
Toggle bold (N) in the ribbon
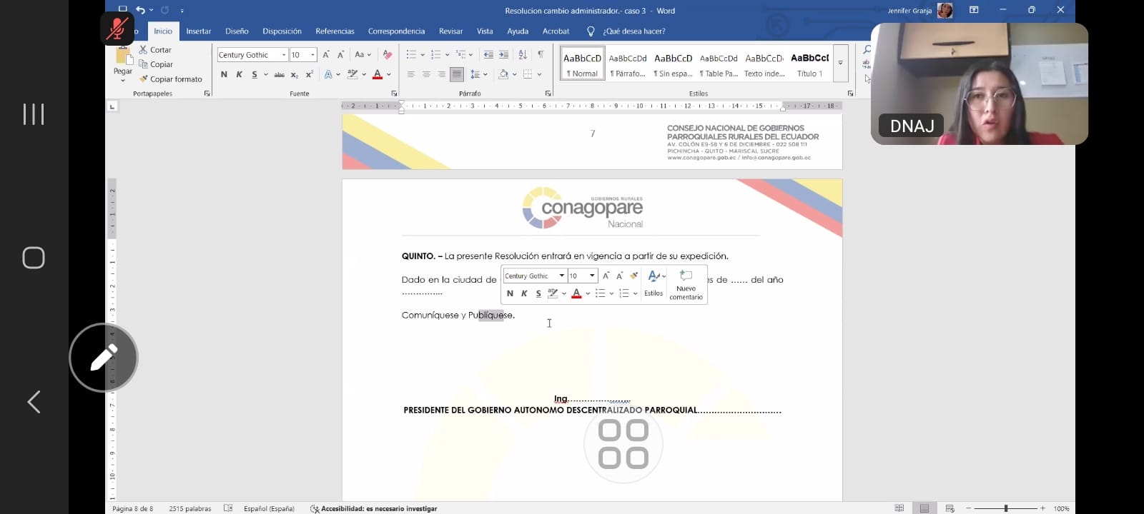pos(224,74)
